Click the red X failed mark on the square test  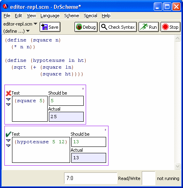[x=8, y=93]
